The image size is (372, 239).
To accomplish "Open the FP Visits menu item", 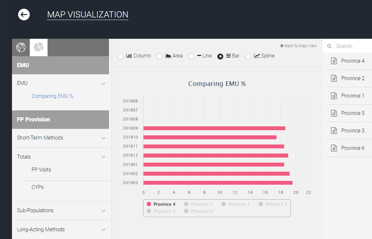I will pyautogui.click(x=41, y=170).
